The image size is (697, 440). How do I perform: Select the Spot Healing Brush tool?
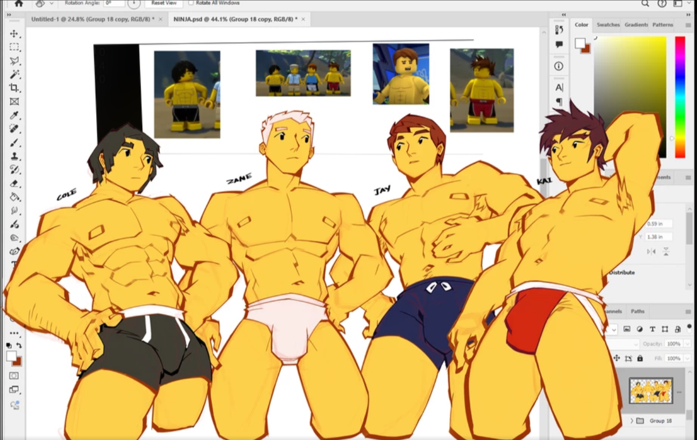[x=14, y=128]
